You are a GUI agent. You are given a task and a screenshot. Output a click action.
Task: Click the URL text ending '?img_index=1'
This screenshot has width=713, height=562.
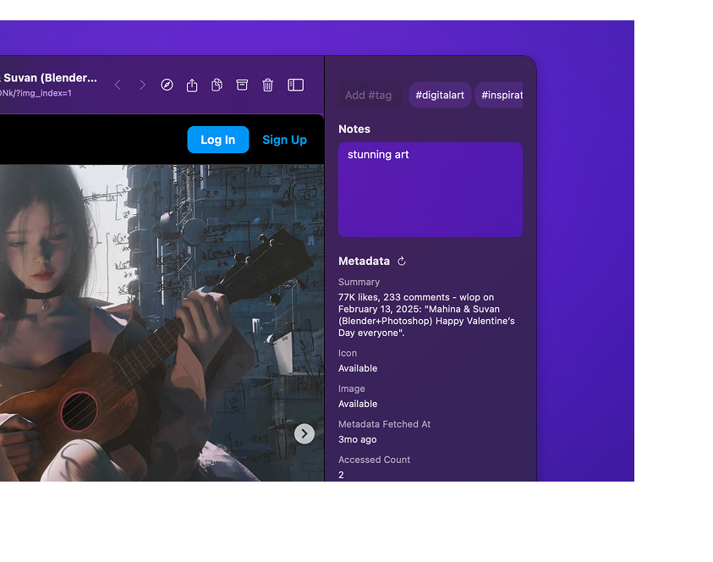[36, 93]
